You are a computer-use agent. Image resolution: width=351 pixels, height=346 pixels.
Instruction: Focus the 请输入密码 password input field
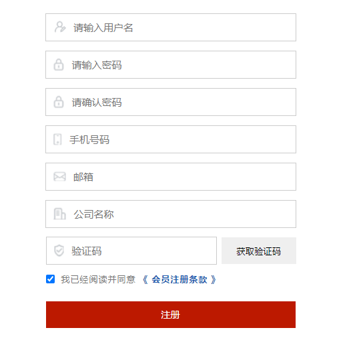[x=171, y=65]
